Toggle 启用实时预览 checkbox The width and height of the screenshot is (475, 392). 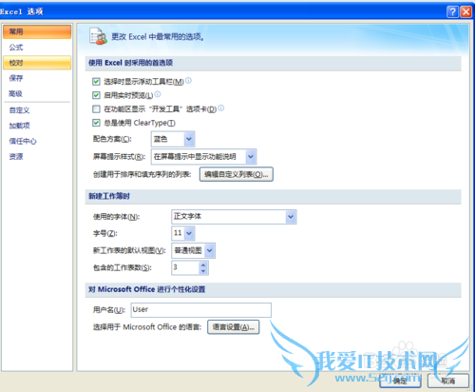pyautogui.click(x=96, y=95)
